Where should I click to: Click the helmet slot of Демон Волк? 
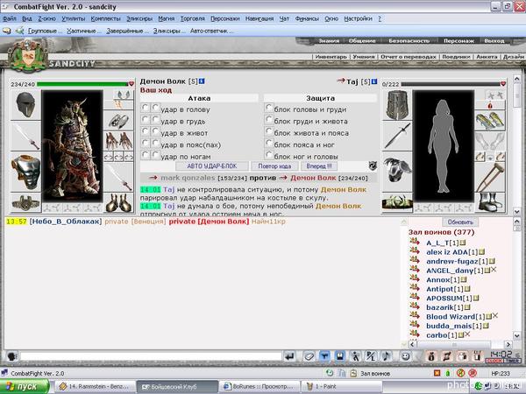click(x=25, y=105)
